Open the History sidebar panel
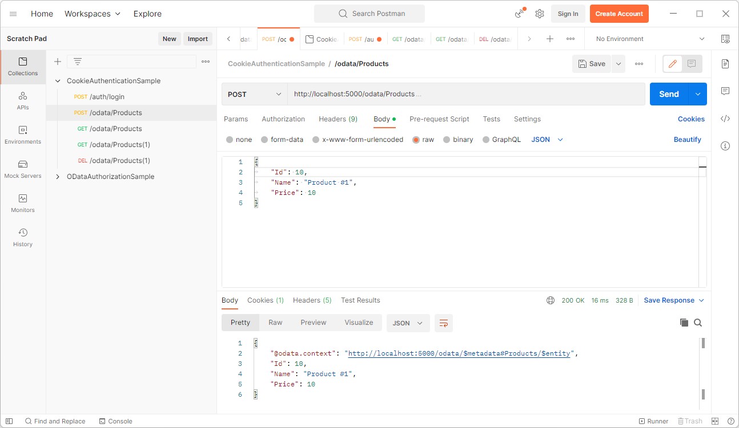739x428 pixels. (23, 238)
